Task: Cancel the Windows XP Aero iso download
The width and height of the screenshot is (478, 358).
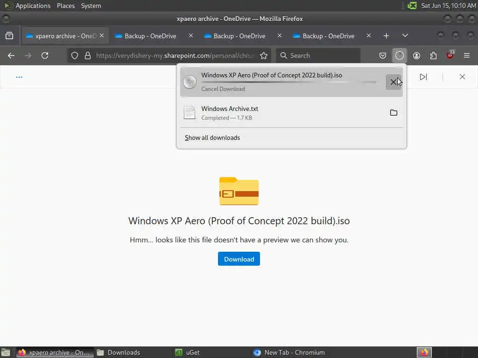Action: click(x=393, y=82)
